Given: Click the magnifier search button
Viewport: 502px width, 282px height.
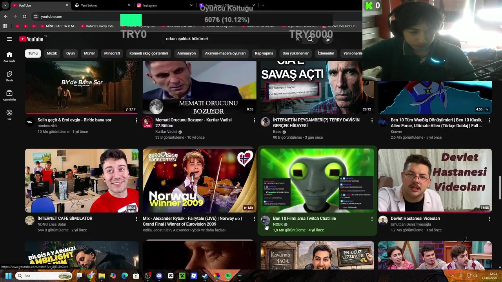Looking at the screenshot, I should pos(310,39).
